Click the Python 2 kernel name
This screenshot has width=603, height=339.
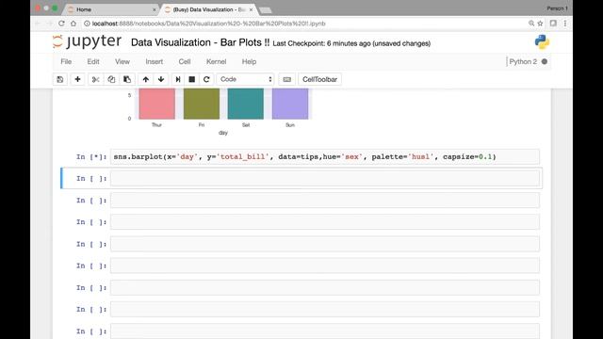(x=523, y=61)
